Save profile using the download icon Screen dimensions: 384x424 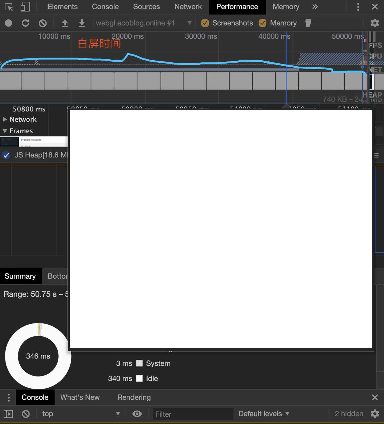click(x=82, y=23)
